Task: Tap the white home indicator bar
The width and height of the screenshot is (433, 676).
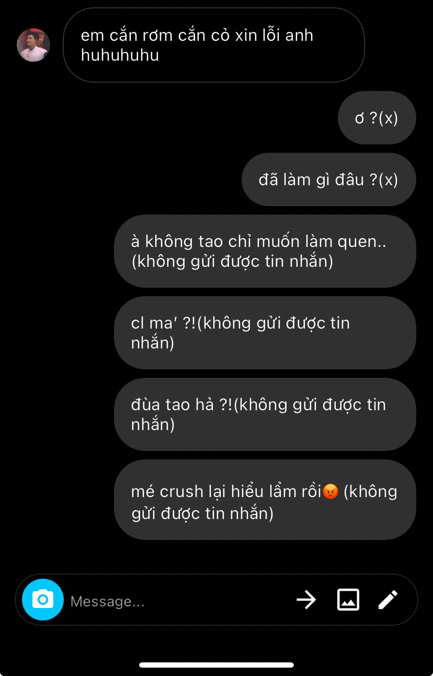Action: (216, 665)
